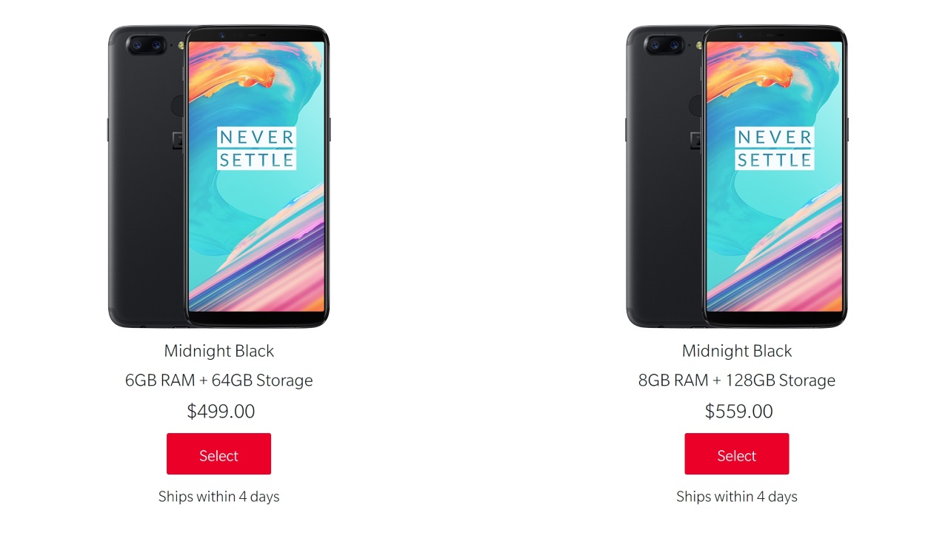Click Ships within 4 days under the $559.00 model
Screen dimensions: 948x533
coord(736,496)
